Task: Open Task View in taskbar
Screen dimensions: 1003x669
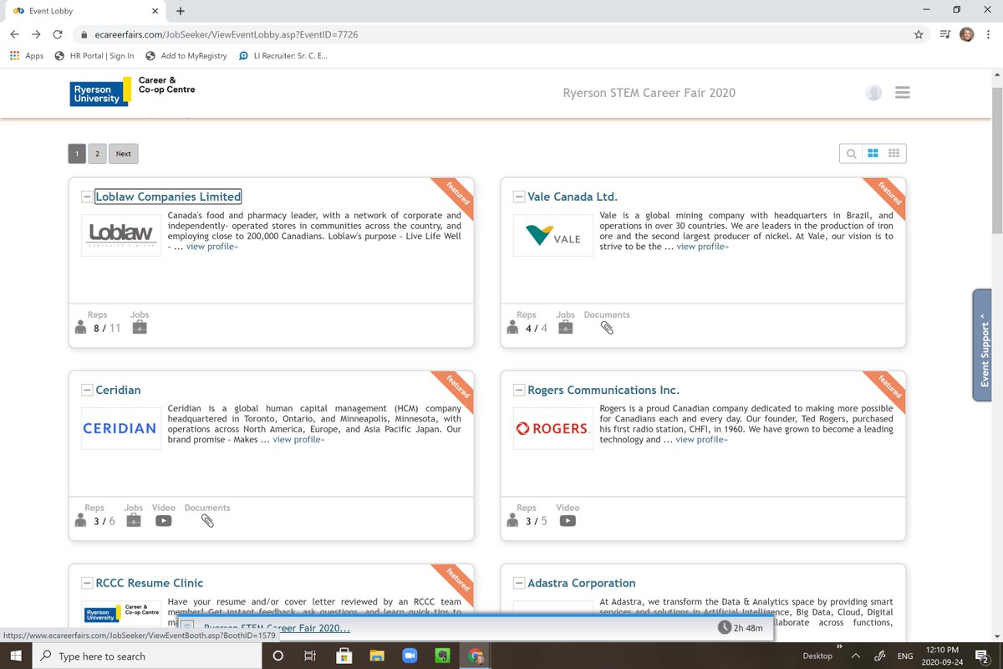Action: point(309,656)
